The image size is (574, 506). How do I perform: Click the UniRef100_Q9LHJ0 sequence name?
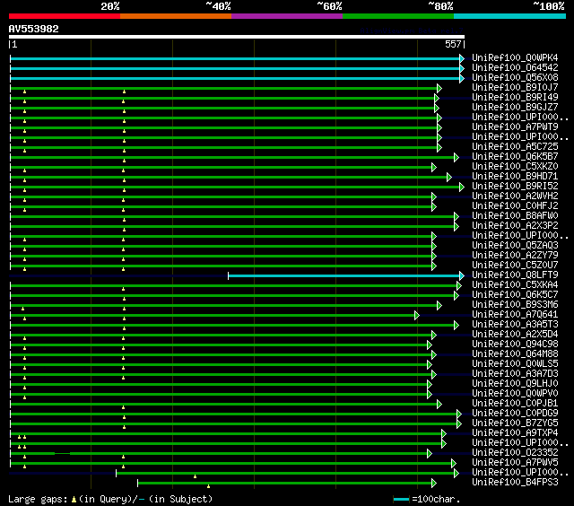click(x=514, y=384)
